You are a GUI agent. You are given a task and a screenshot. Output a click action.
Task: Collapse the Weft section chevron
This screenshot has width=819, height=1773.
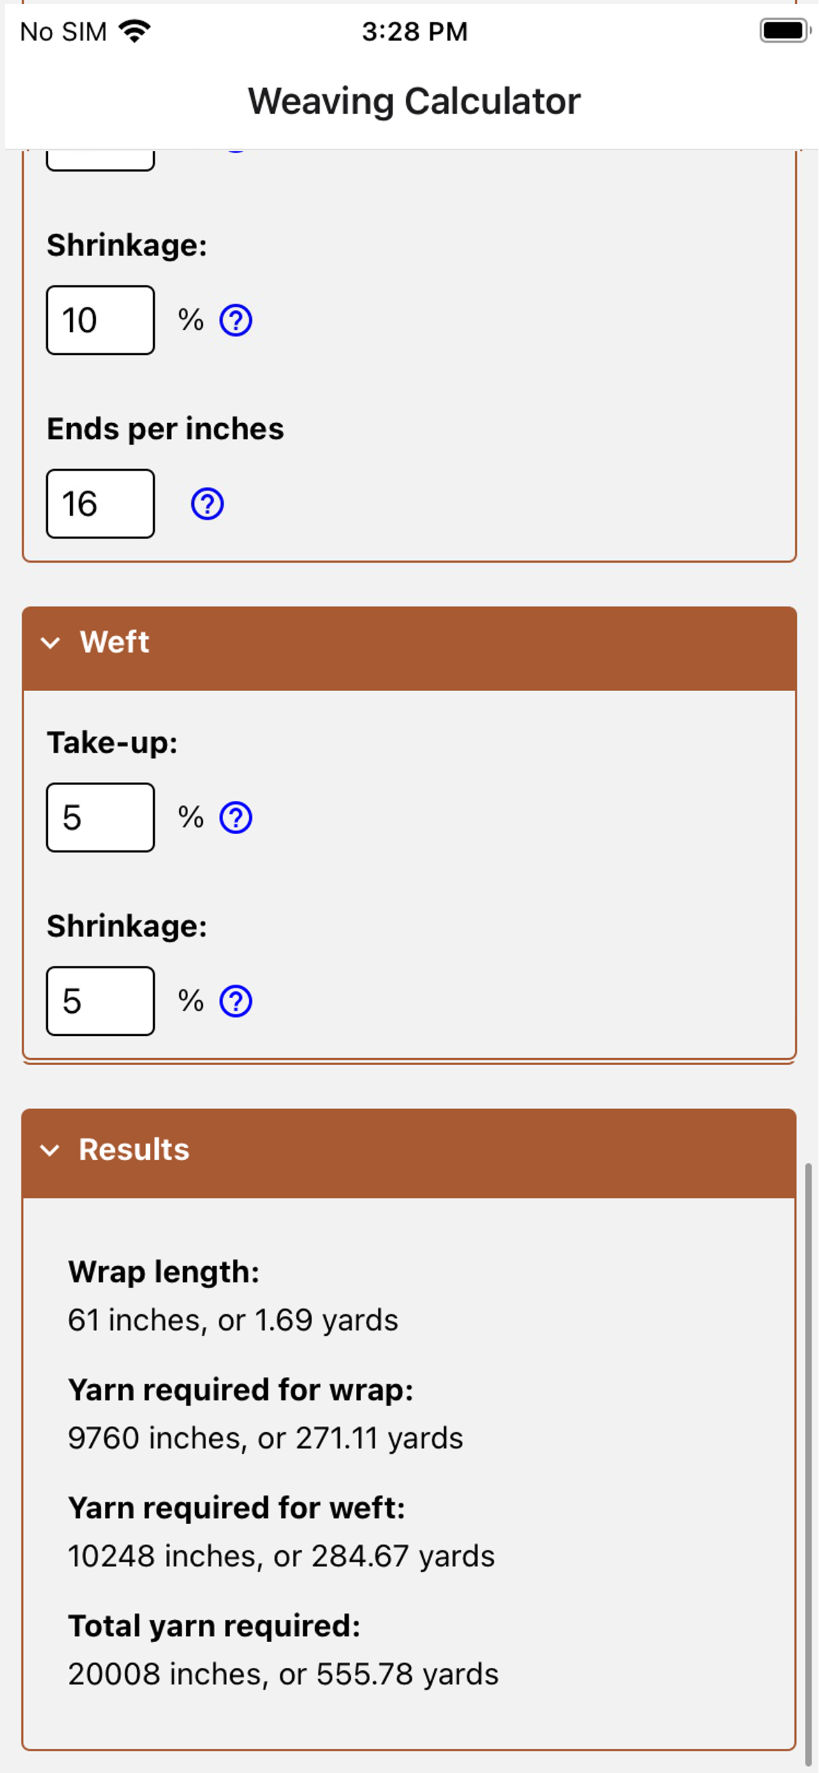[50, 643]
